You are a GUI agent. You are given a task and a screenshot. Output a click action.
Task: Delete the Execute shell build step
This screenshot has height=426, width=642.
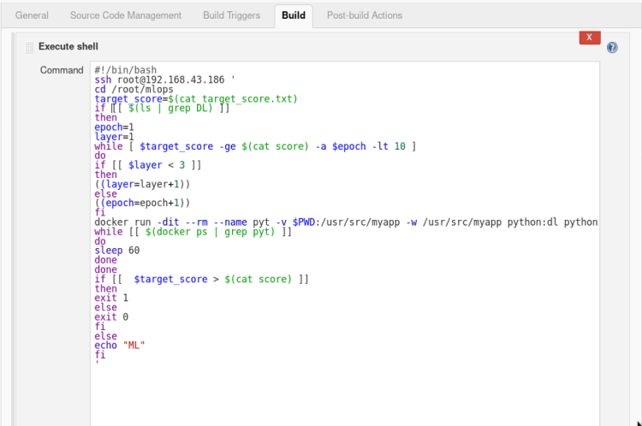click(589, 38)
